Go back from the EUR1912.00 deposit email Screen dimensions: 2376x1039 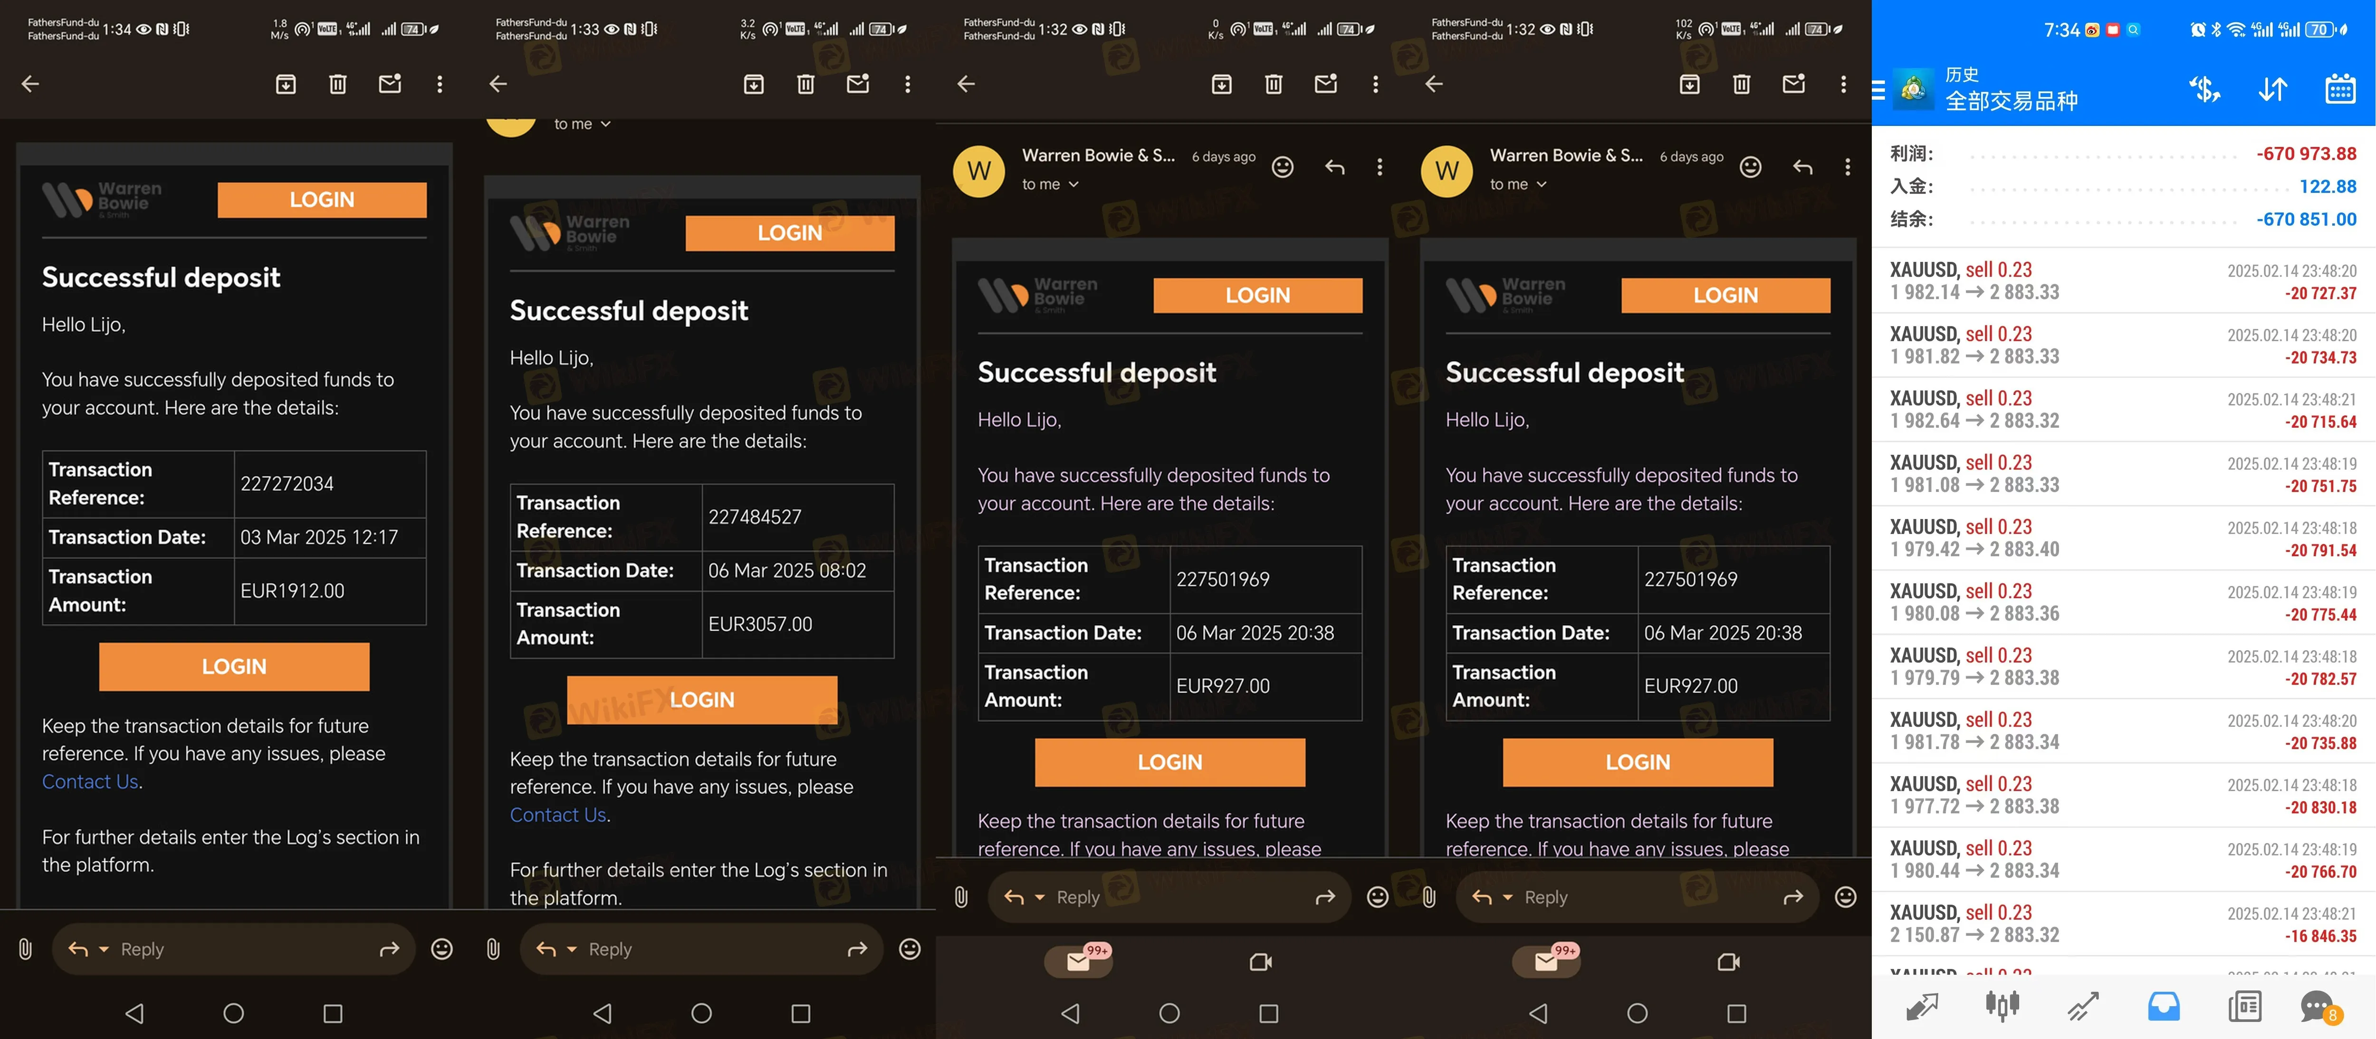pos(30,84)
